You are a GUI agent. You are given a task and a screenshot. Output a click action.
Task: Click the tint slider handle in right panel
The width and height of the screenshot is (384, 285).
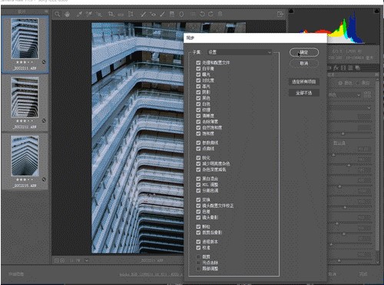[x=343, y=133]
